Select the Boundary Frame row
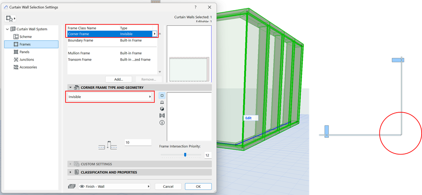The height and width of the screenshot is (195, 422). click(112, 41)
